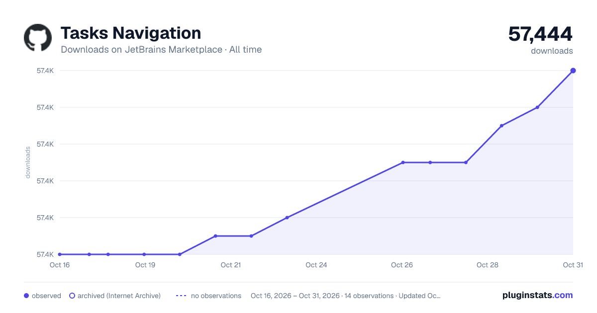Select the large highlighted Oct 31 data point
597x313 pixels.
[573, 71]
